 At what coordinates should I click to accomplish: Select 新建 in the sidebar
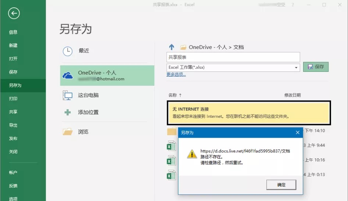(x=13, y=46)
